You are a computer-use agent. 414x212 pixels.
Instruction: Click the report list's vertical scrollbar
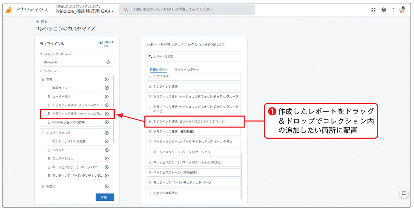pyautogui.click(x=241, y=175)
